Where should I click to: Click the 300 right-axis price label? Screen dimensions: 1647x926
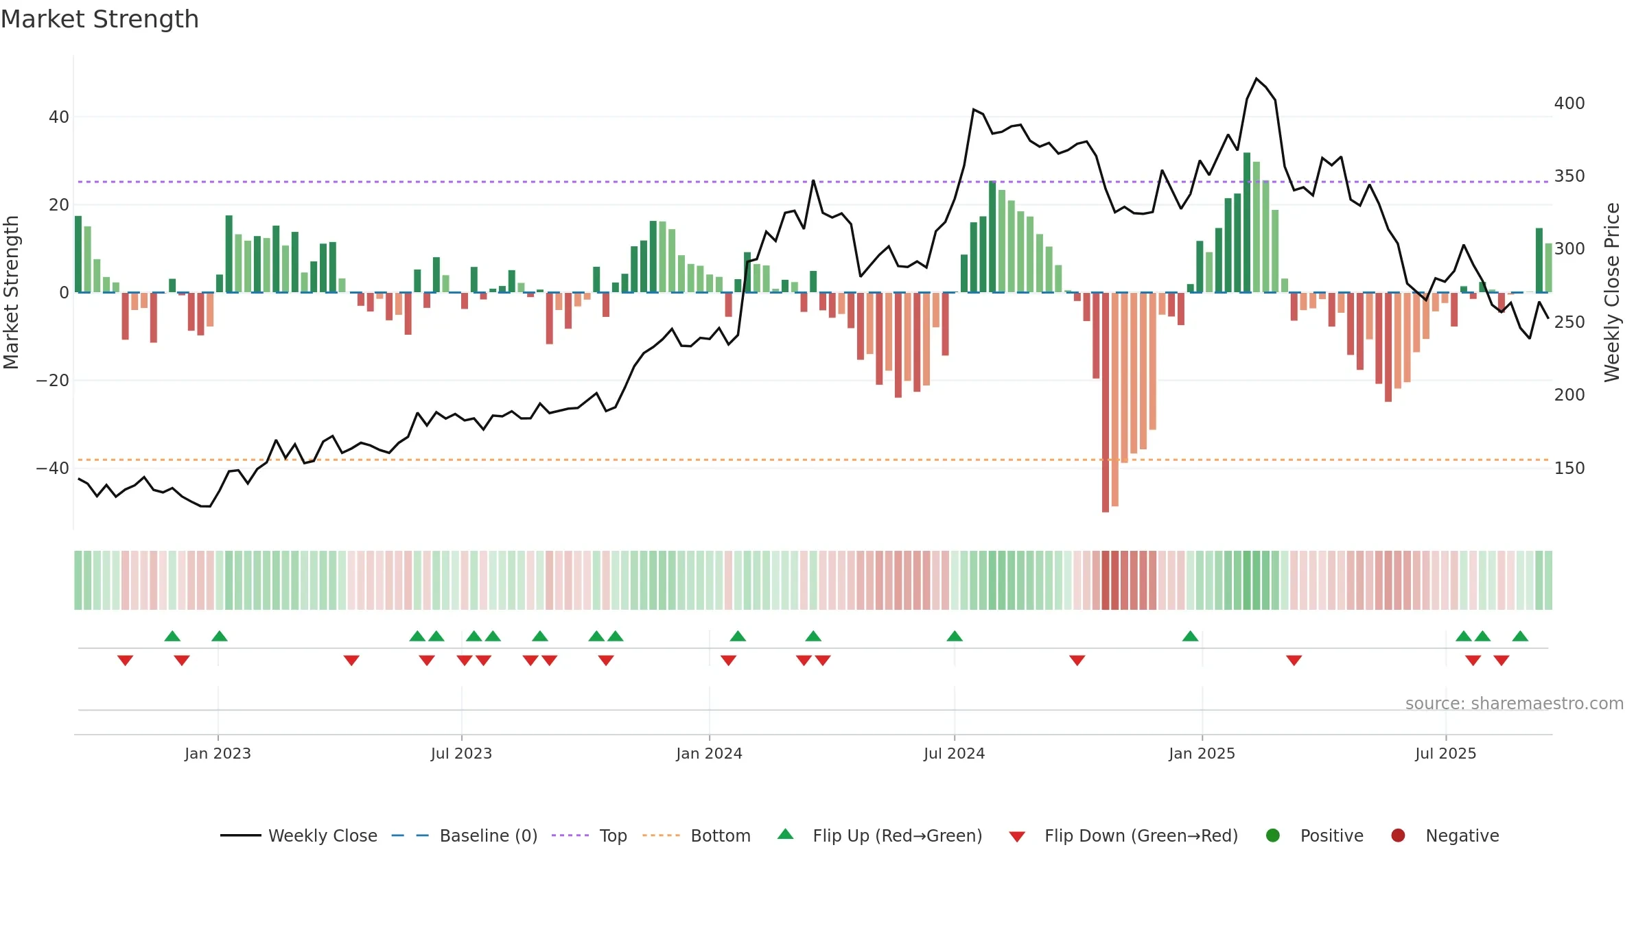[1569, 249]
